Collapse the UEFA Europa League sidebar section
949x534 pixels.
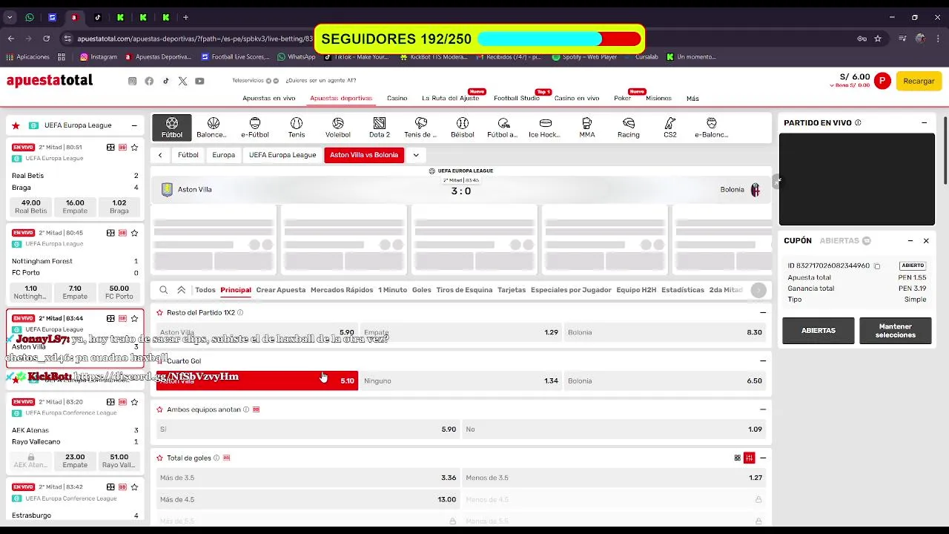(134, 125)
